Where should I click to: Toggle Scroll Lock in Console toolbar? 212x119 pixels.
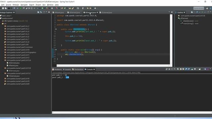click(181, 69)
